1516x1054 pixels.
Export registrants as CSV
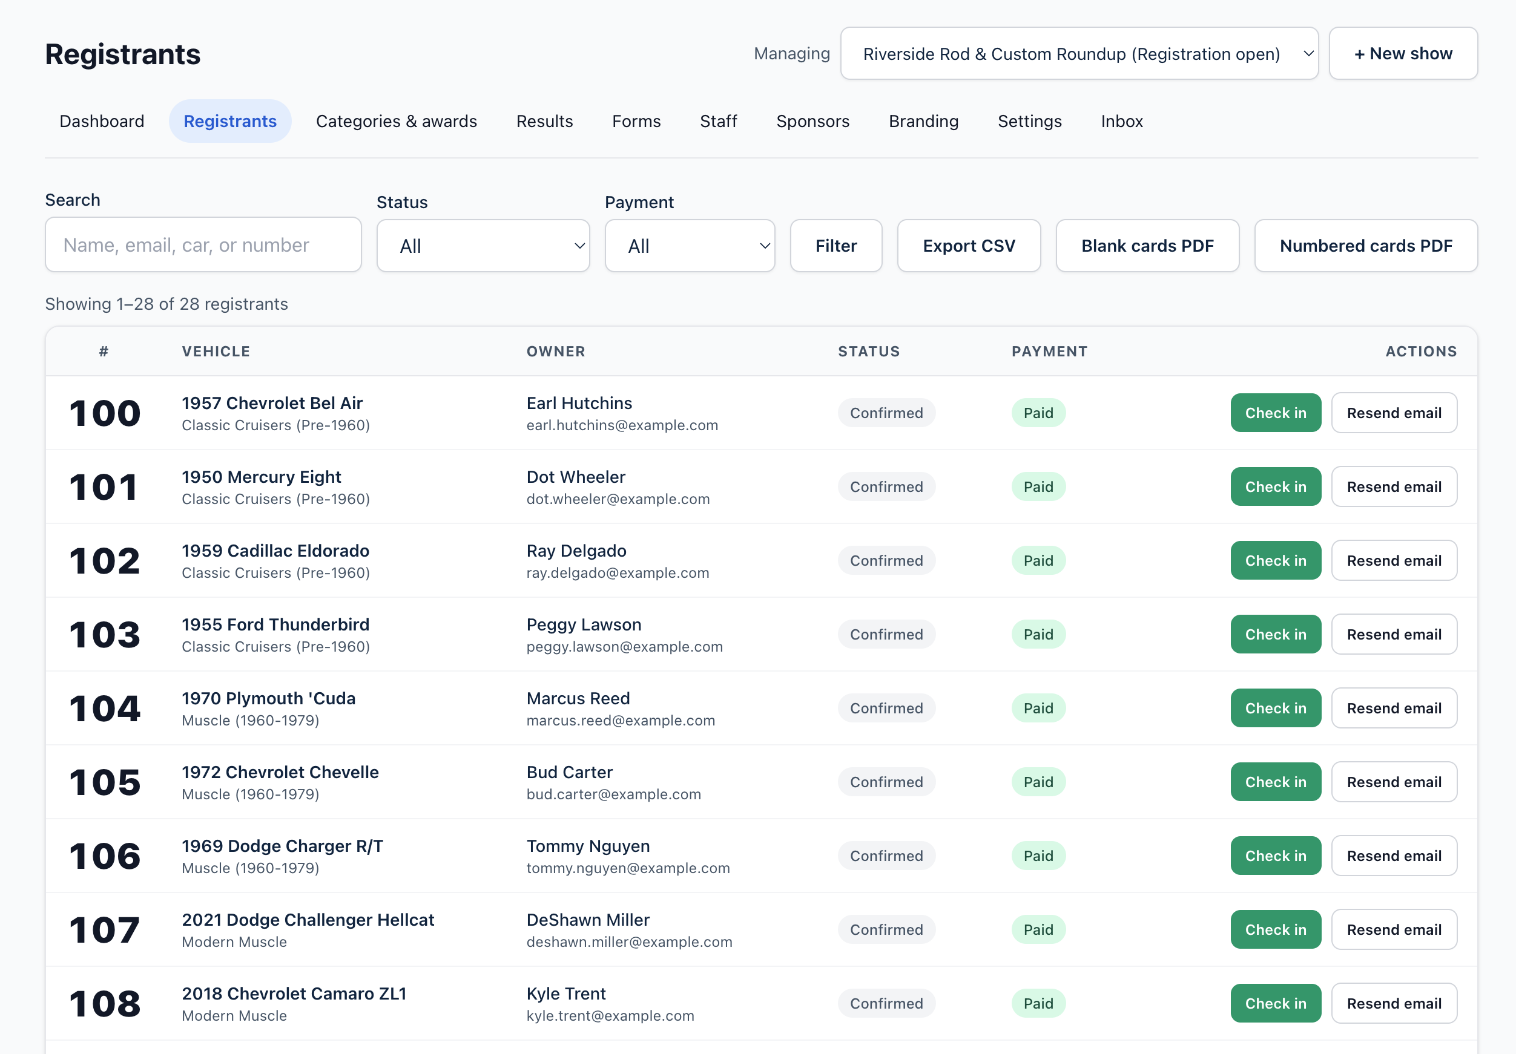[969, 246]
